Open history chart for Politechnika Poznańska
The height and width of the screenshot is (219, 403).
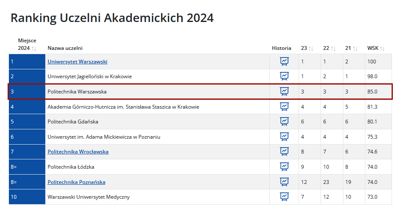click(284, 182)
